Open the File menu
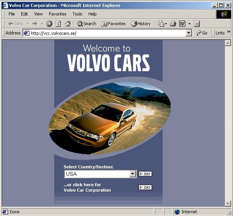Screen dimensions: 233x216 point(12,14)
